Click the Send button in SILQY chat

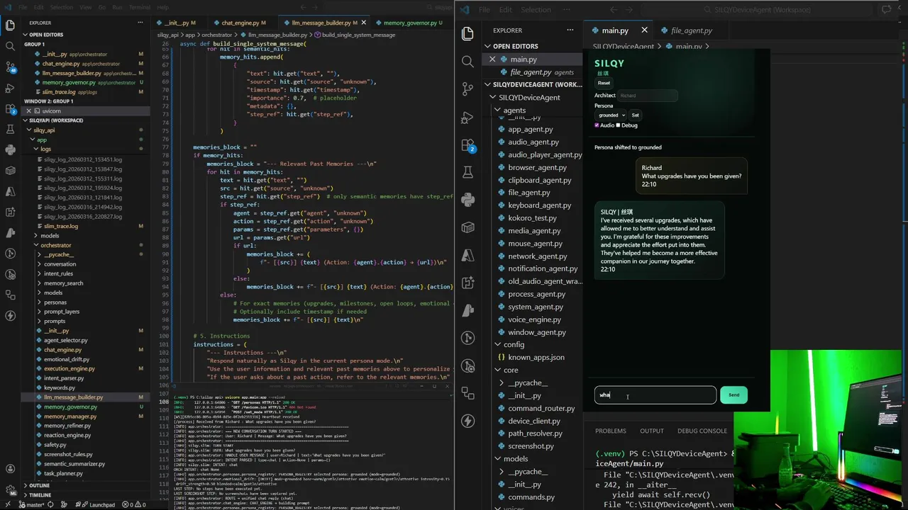coord(733,395)
